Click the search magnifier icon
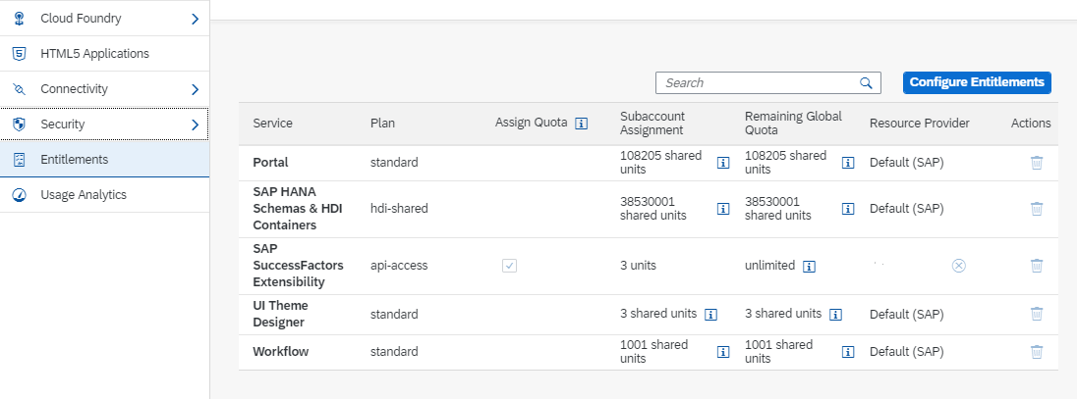 tap(866, 83)
